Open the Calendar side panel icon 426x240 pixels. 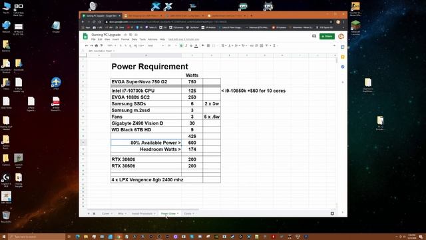(x=343, y=47)
